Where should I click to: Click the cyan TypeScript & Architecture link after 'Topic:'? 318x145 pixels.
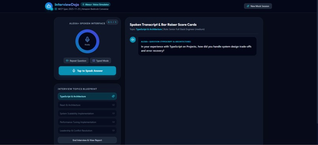click(149, 29)
